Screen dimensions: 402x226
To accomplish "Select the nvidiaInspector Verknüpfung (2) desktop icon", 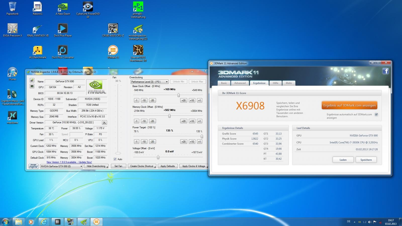I will coord(138,32).
